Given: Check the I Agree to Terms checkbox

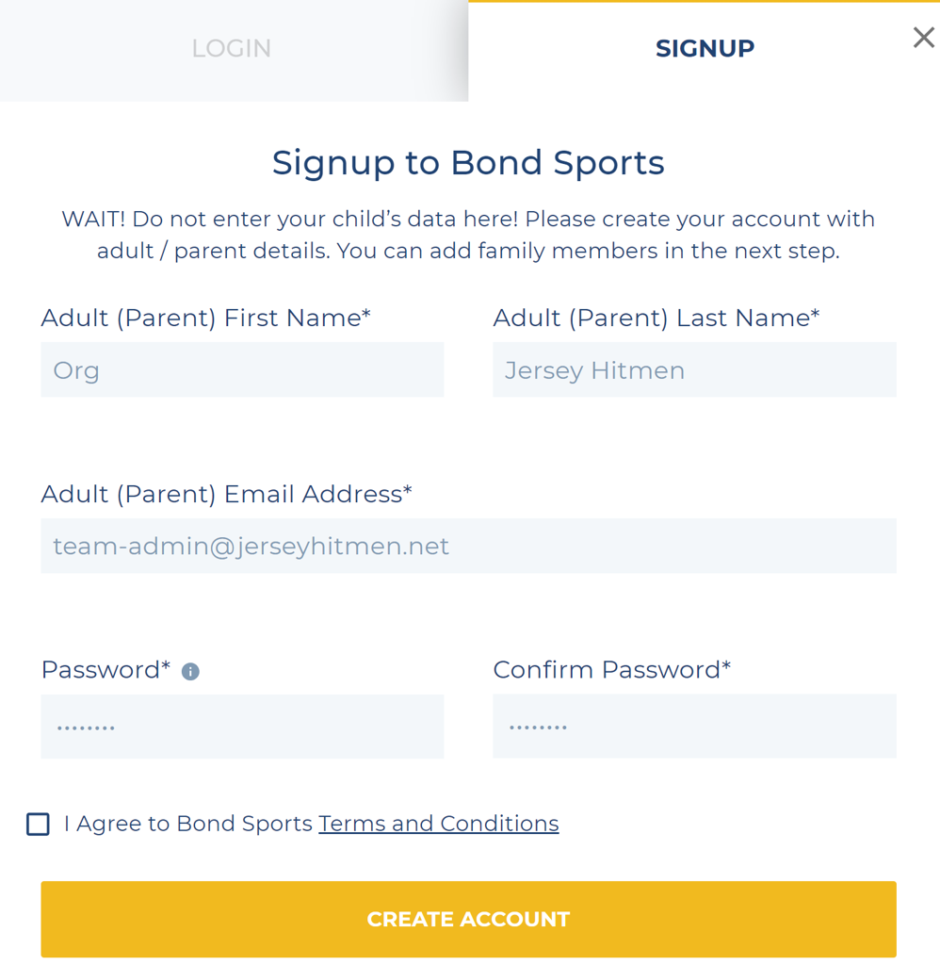Looking at the screenshot, I should (x=38, y=824).
